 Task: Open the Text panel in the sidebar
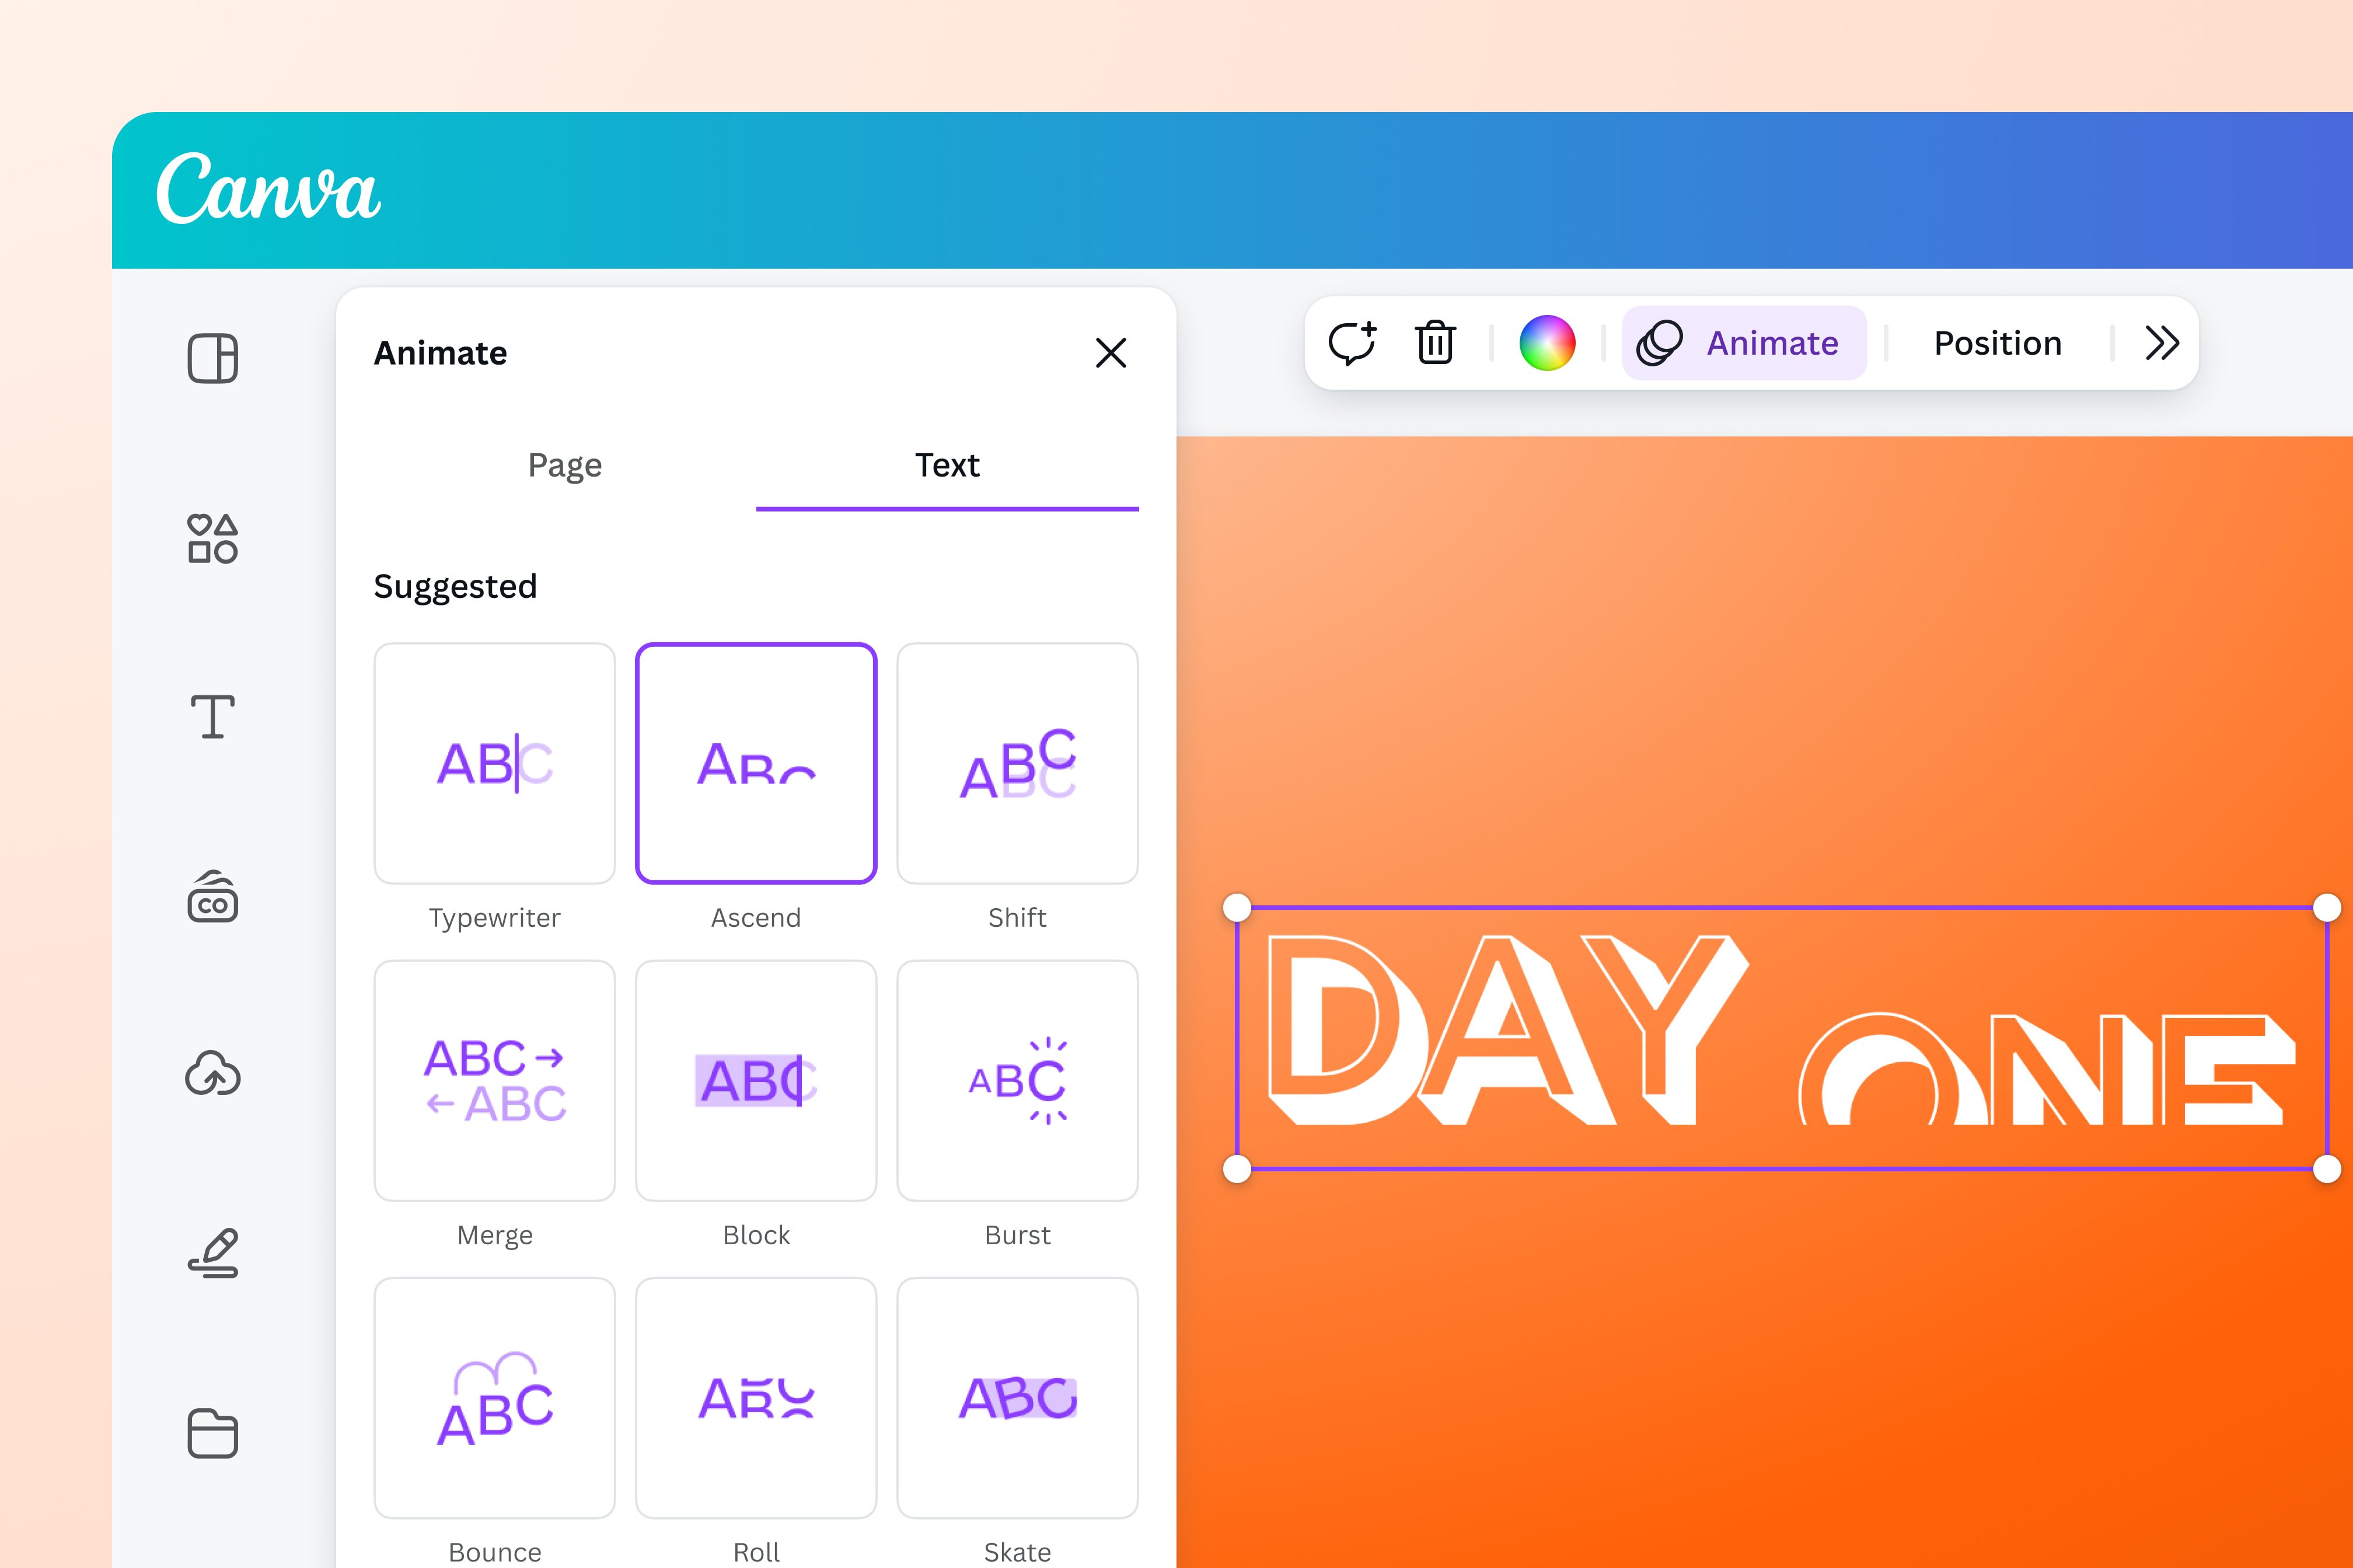(x=211, y=714)
